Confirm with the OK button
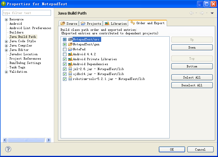The width and height of the screenshot is (218, 157). (x=172, y=149)
